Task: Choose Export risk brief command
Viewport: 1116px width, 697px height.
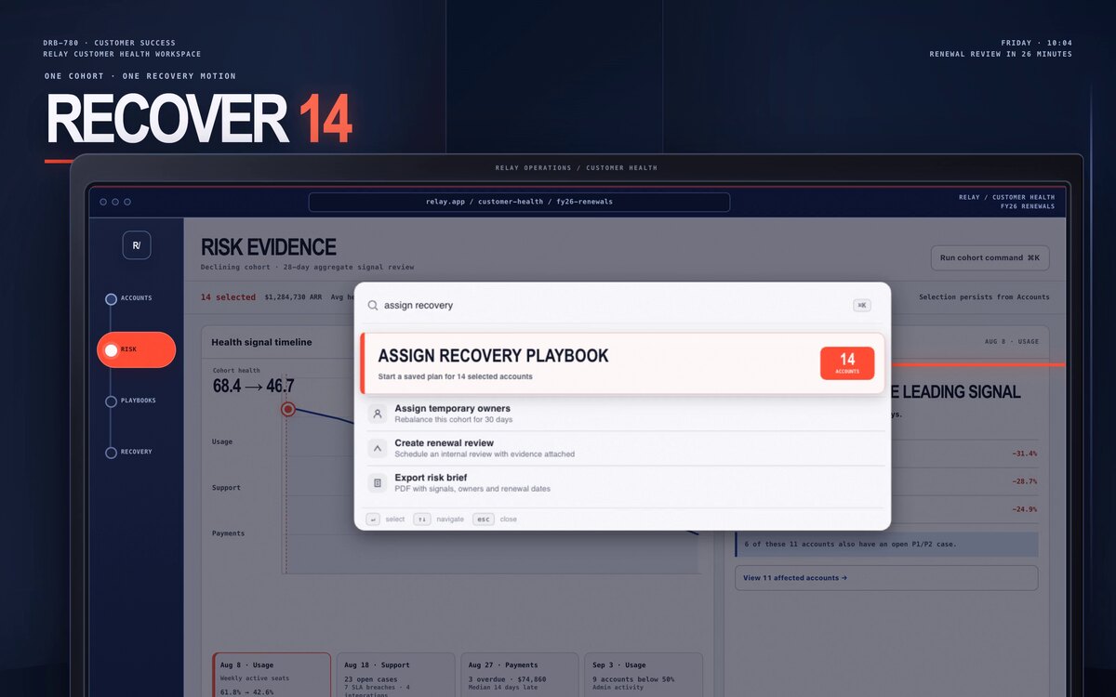Action: [x=623, y=483]
